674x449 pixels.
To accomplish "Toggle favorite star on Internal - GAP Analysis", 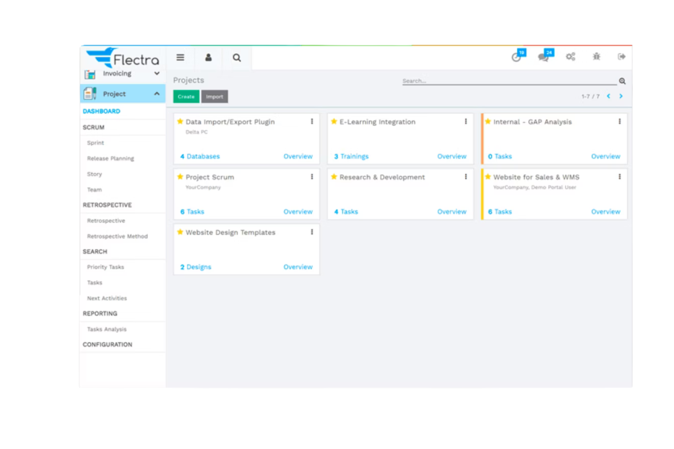I will [488, 121].
